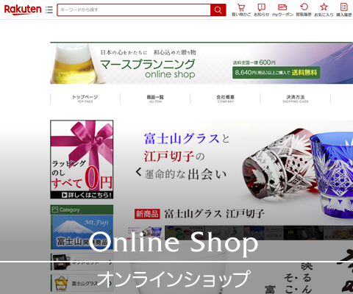Open the 富士山グラス category item

[x=82, y=283]
